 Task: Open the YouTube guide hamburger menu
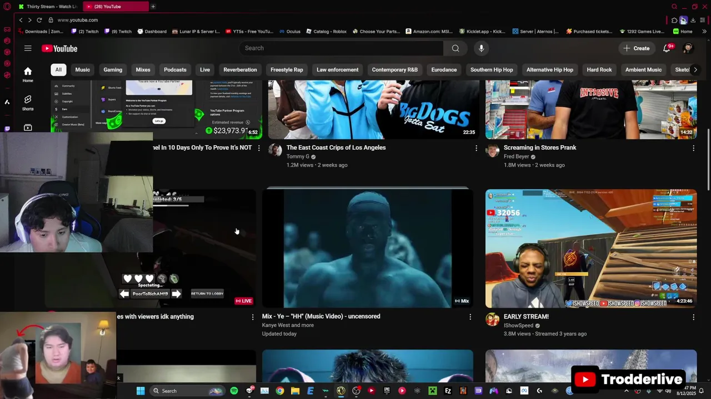pos(28,48)
